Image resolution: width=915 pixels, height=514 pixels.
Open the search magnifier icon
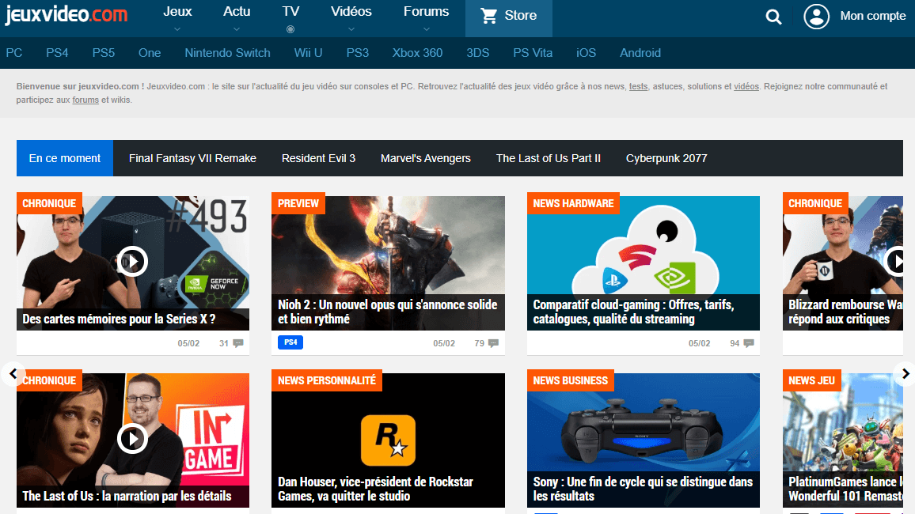774,17
